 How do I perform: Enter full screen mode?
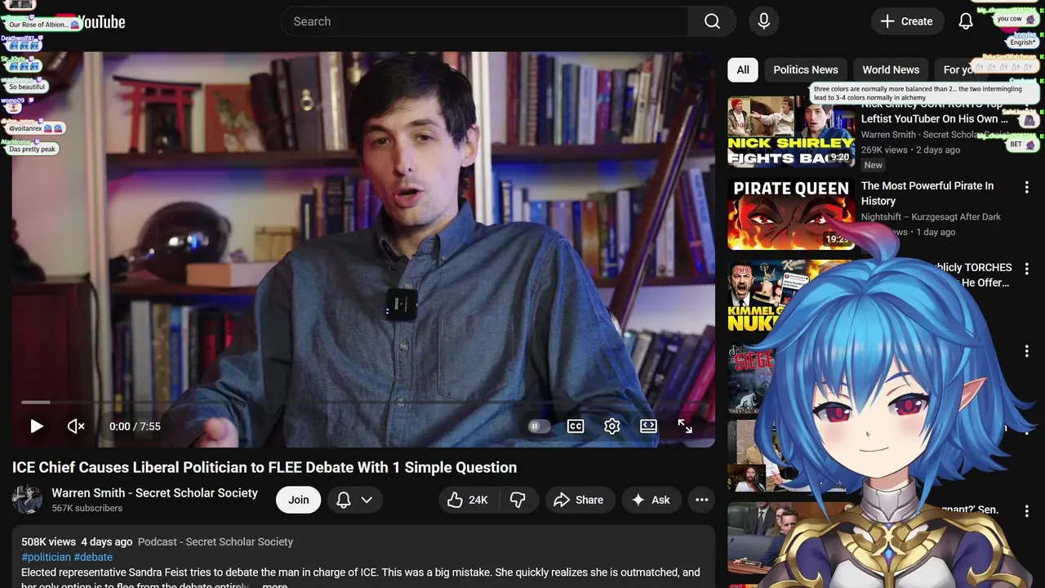685,426
